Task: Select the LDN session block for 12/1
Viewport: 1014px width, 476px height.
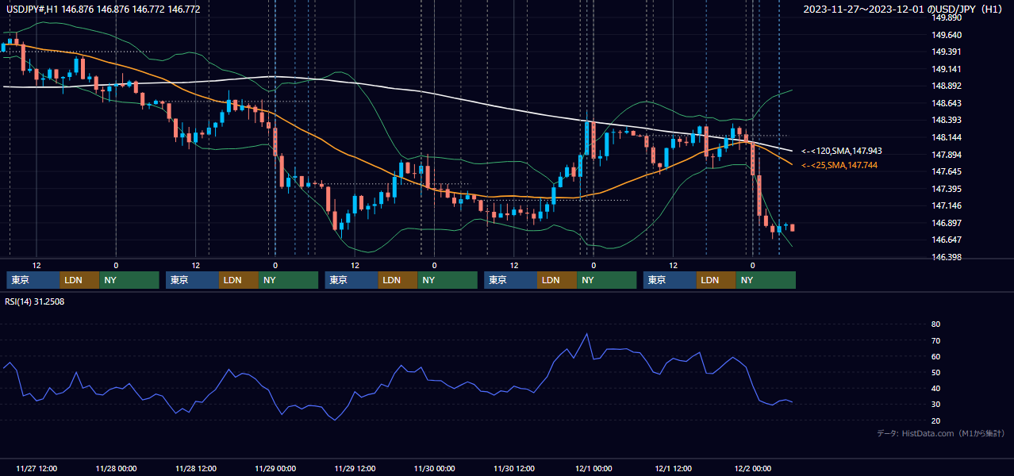Action: coord(717,280)
